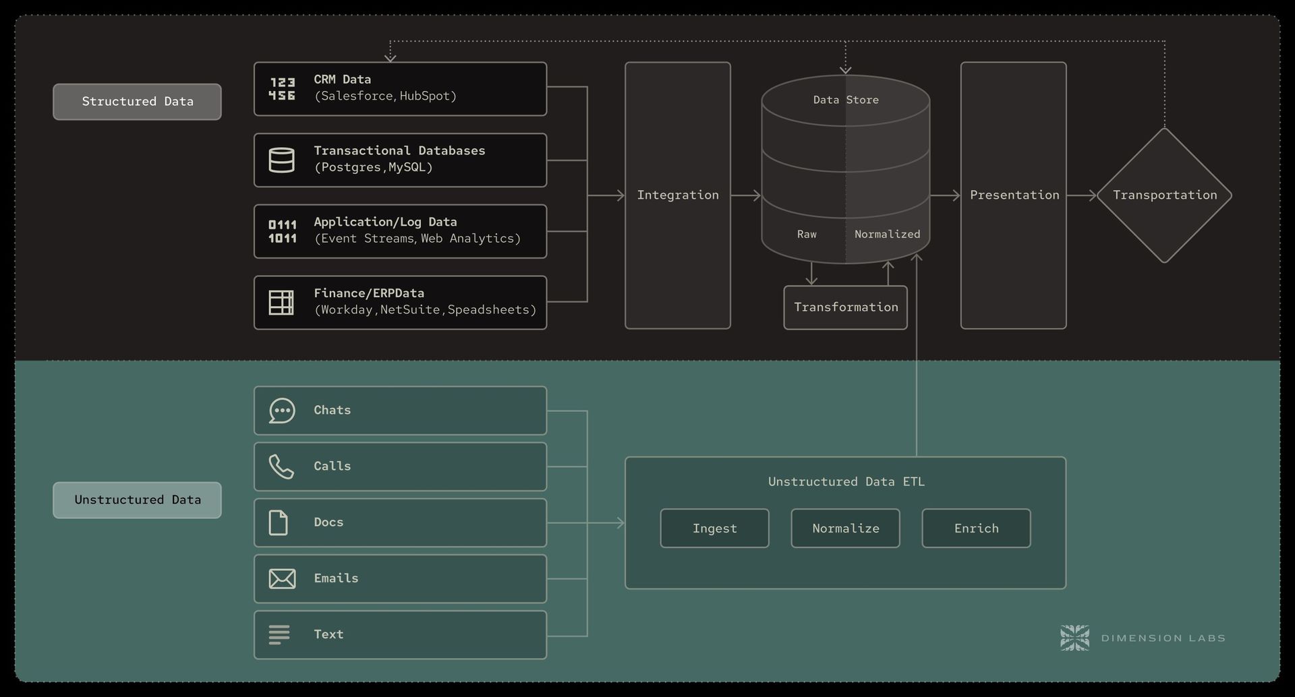Click the Normalize step box
Image resolution: width=1295 pixels, height=697 pixels.
pyautogui.click(x=845, y=528)
